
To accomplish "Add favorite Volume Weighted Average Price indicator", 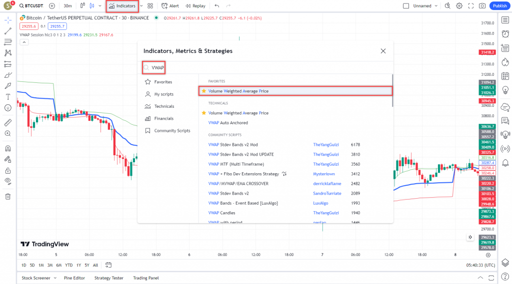I will [295, 91].
